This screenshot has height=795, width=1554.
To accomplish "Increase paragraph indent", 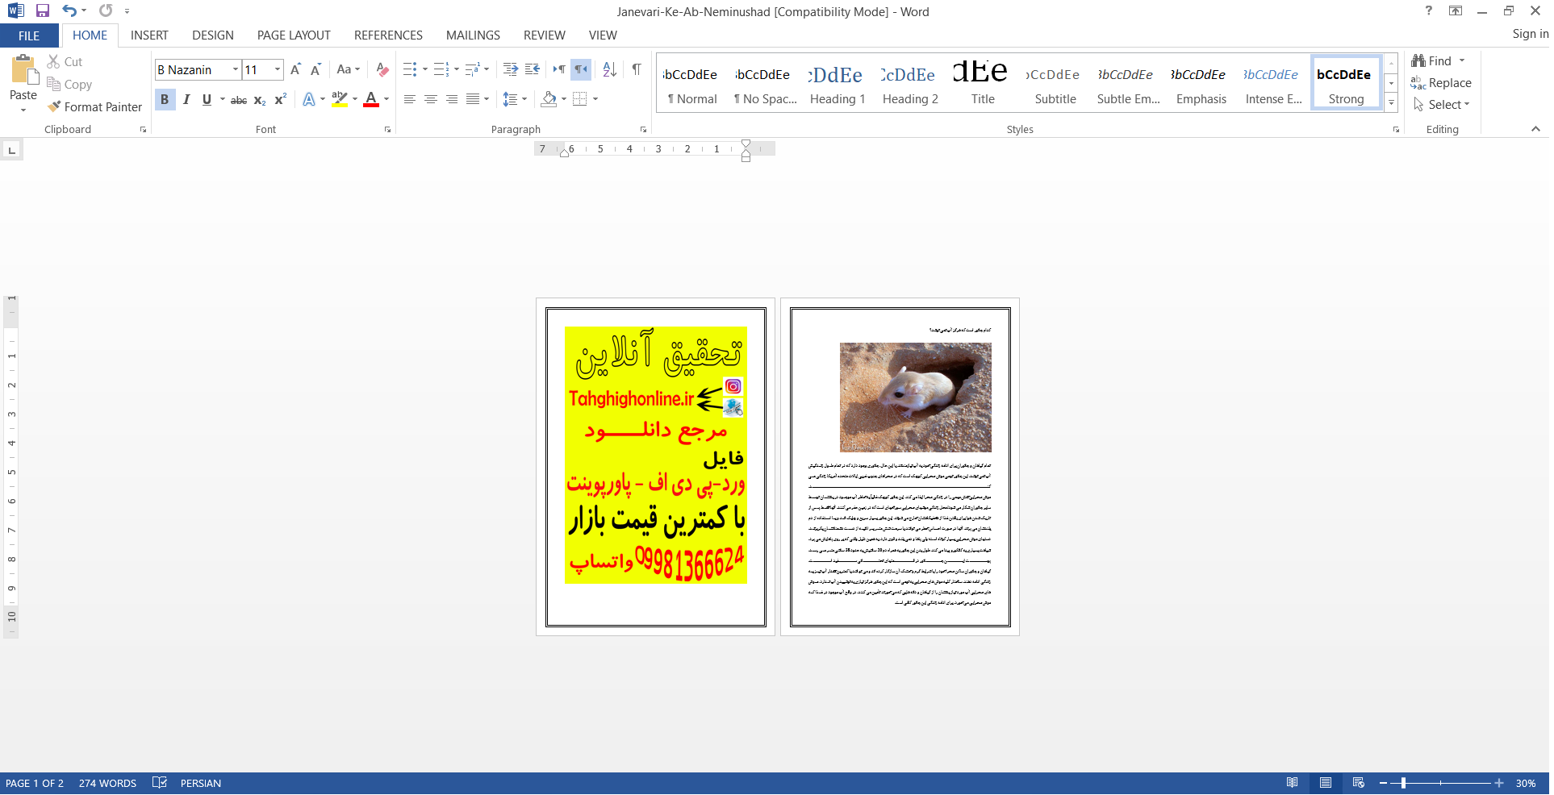I will [x=532, y=69].
